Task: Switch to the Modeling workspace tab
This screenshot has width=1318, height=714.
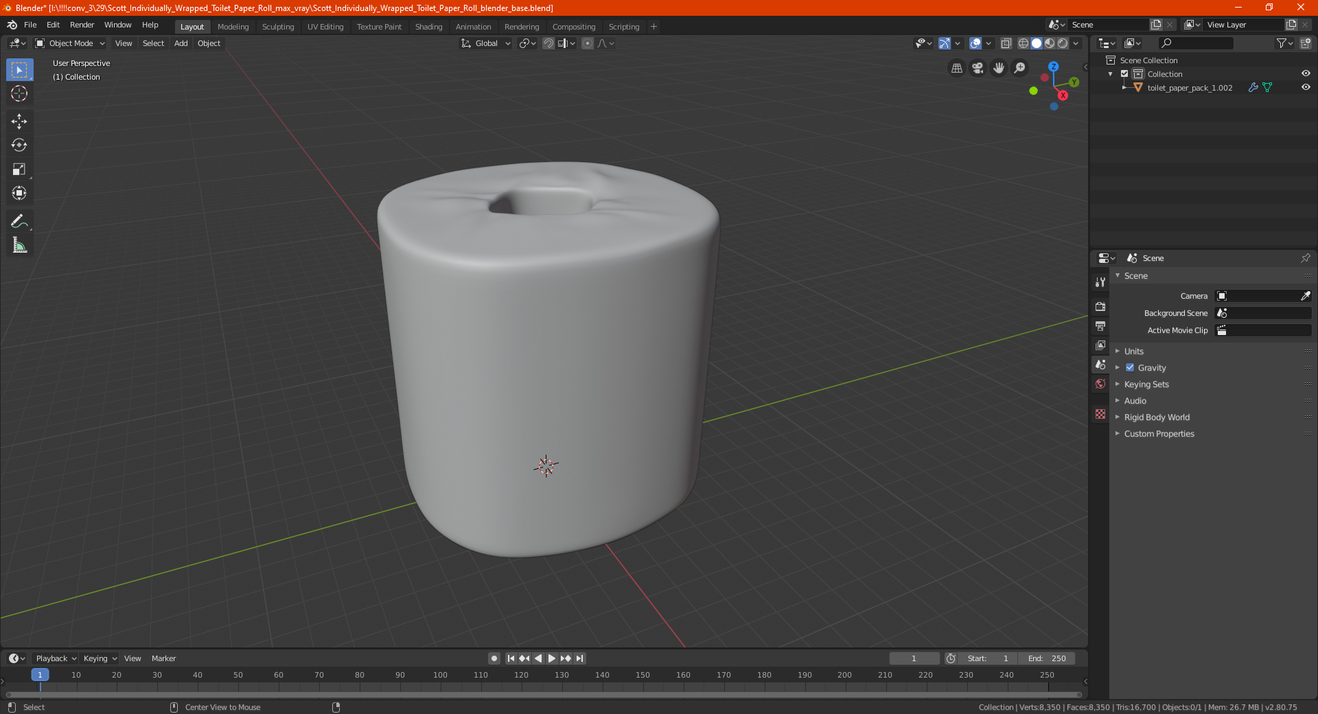Action: click(233, 27)
